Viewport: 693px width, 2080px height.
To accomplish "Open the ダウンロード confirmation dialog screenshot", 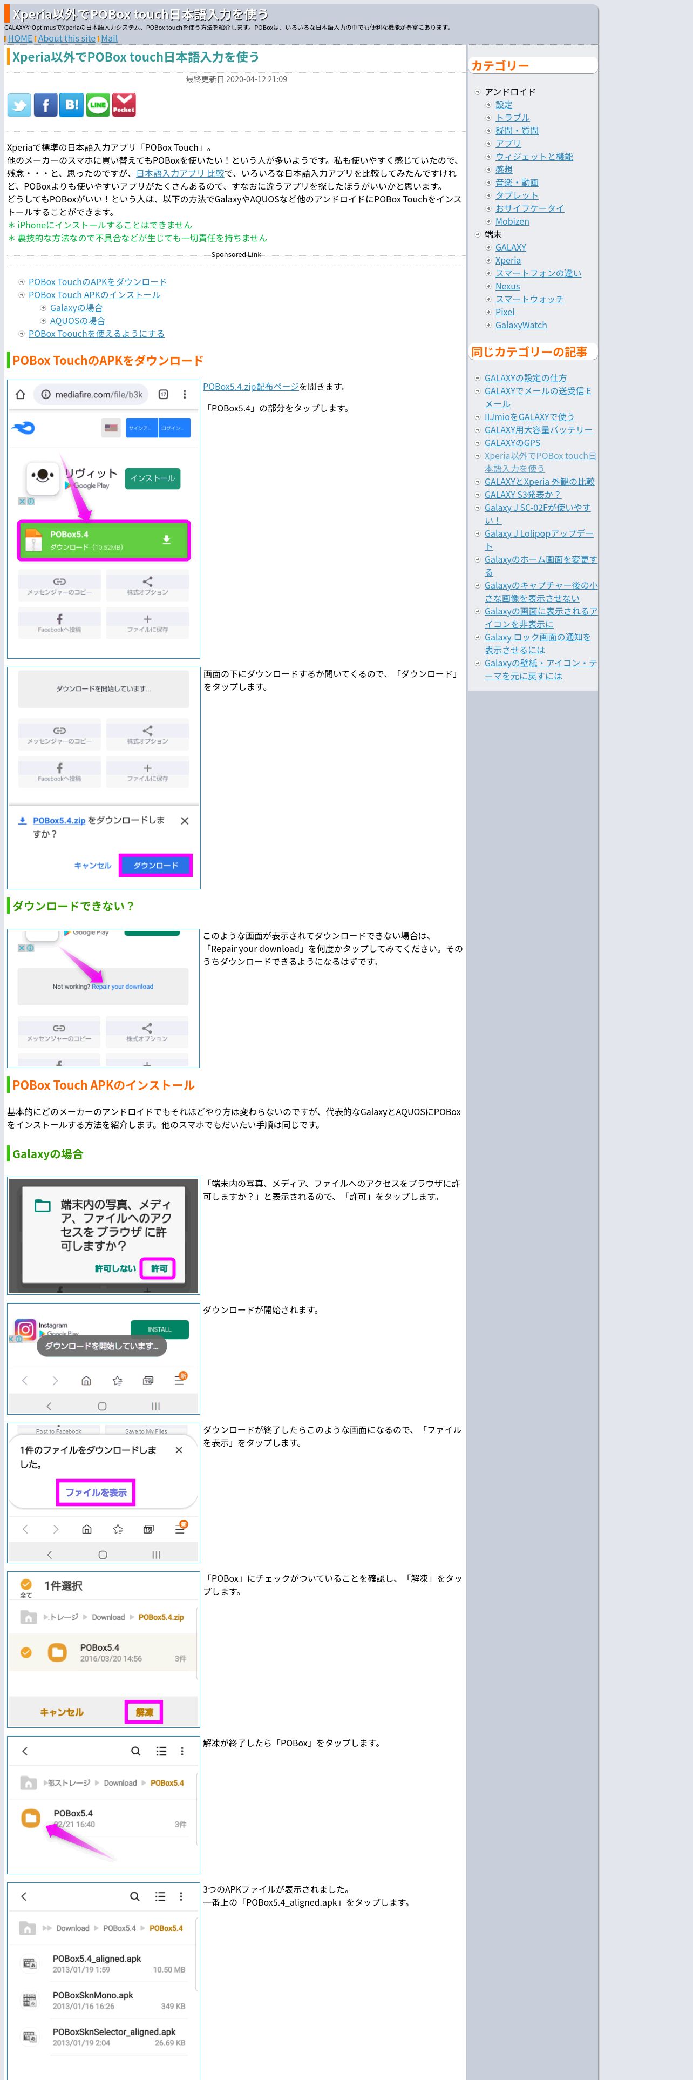I will [103, 778].
